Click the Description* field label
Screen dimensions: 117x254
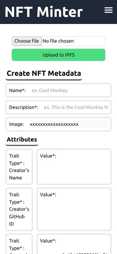point(23,107)
